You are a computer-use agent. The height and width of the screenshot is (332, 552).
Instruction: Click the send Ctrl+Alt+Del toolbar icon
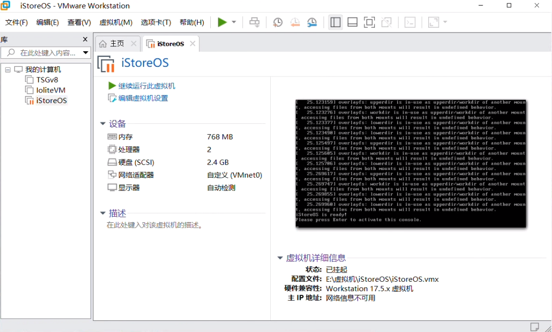click(x=255, y=22)
